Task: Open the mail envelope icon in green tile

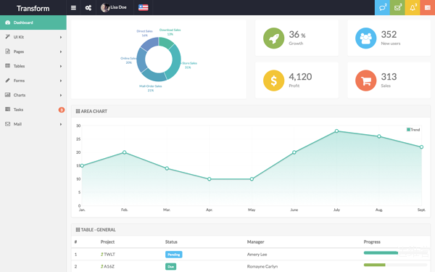Action: pyautogui.click(x=397, y=7)
